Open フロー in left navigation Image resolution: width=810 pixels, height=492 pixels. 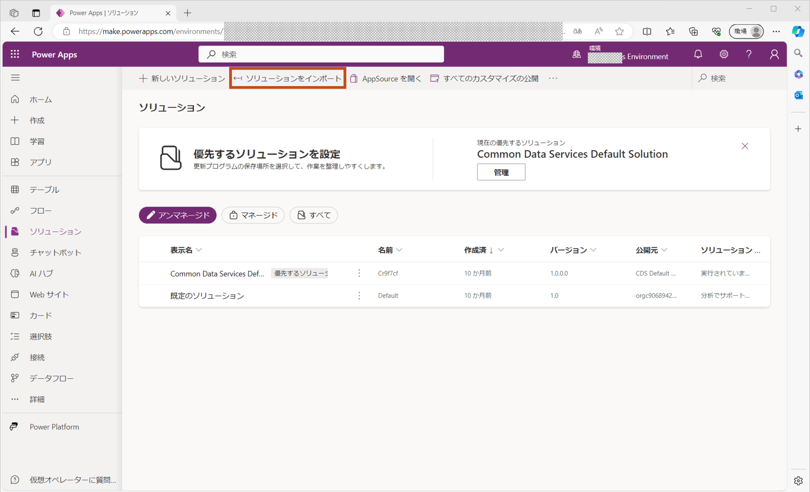click(62, 211)
